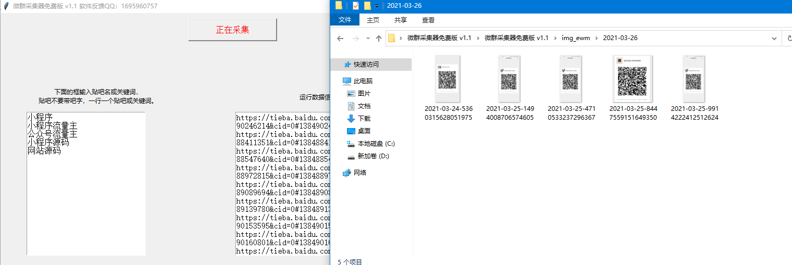This screenshot has height=265, width=792.
Task: Click first 微群采集器免费版 v1.1 breadcrumb
Action: (439, 38)
